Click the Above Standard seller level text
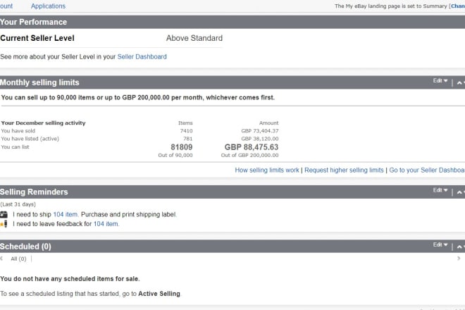Viewport: 465px width, 310px height. point(194,38)
